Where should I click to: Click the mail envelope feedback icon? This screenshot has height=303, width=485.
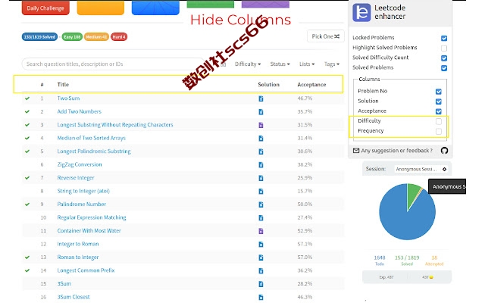point(356,151)
